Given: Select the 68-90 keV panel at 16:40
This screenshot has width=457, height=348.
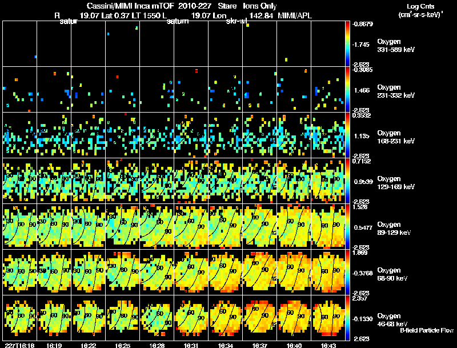Looking at the screenshot, I should click(294, 272).
